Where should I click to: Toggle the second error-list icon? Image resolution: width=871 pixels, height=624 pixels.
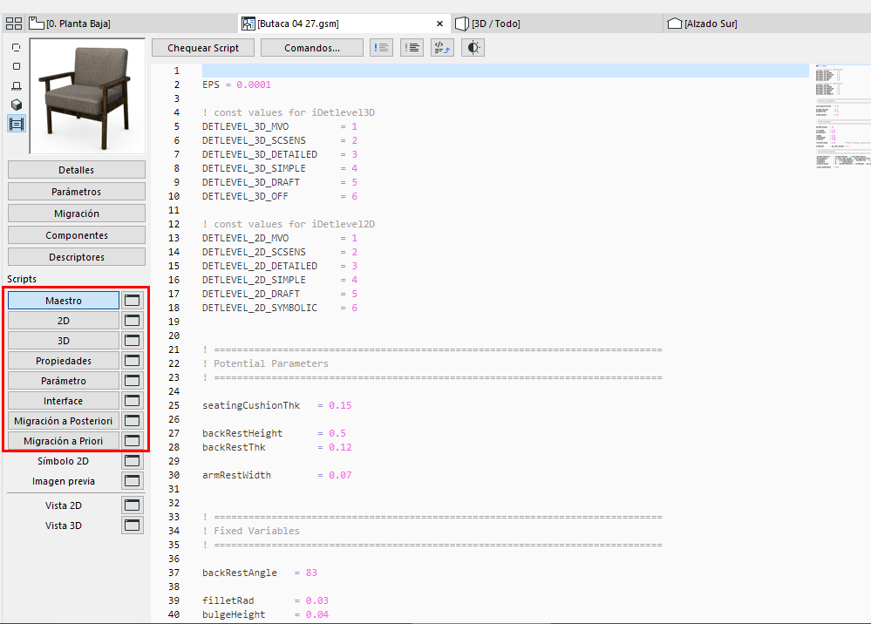pos(412,47)
